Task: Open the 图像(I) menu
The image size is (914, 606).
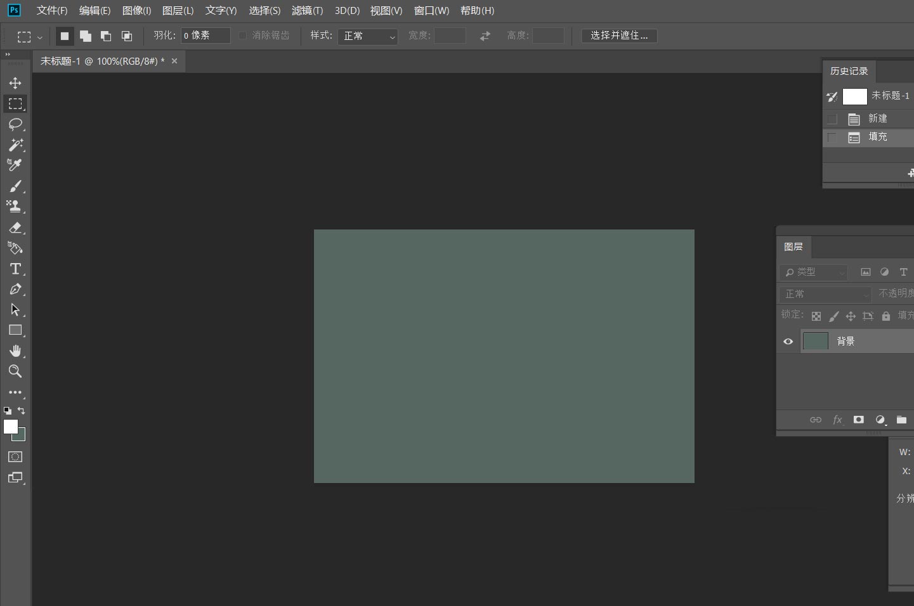Action: (136, 11)
